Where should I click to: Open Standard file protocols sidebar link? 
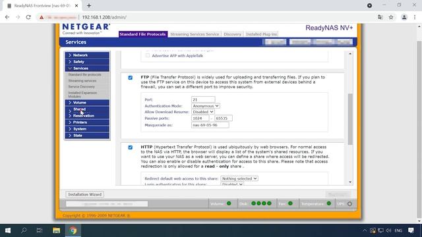[85, 74]
